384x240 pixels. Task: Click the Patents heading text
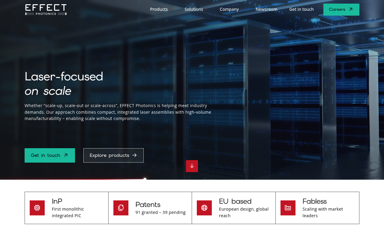(148, 205)
